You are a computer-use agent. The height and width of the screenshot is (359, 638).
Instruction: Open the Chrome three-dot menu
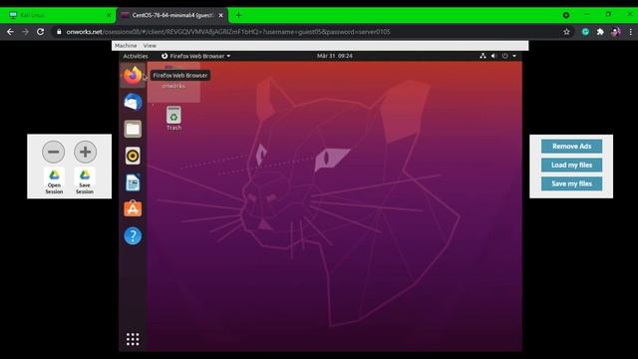[x=631, y=32]
